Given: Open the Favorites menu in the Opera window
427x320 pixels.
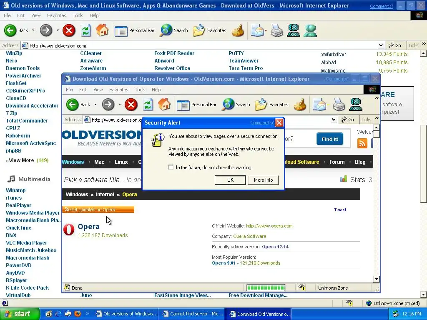Looking at the screenshot, I should coord(119,90).
